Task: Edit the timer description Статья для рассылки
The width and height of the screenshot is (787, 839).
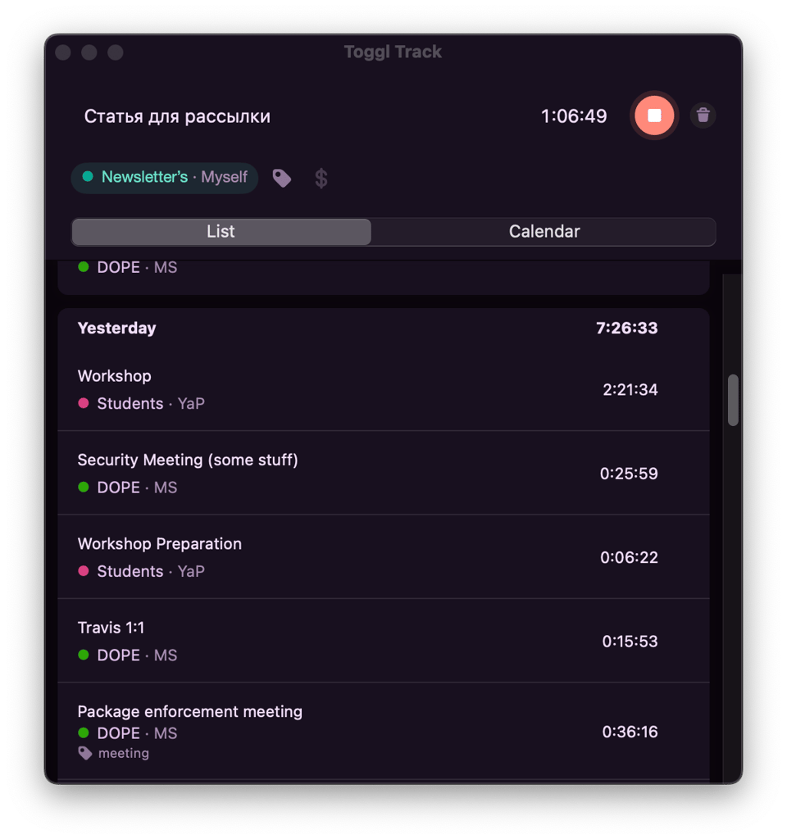Action: point(177,116)
